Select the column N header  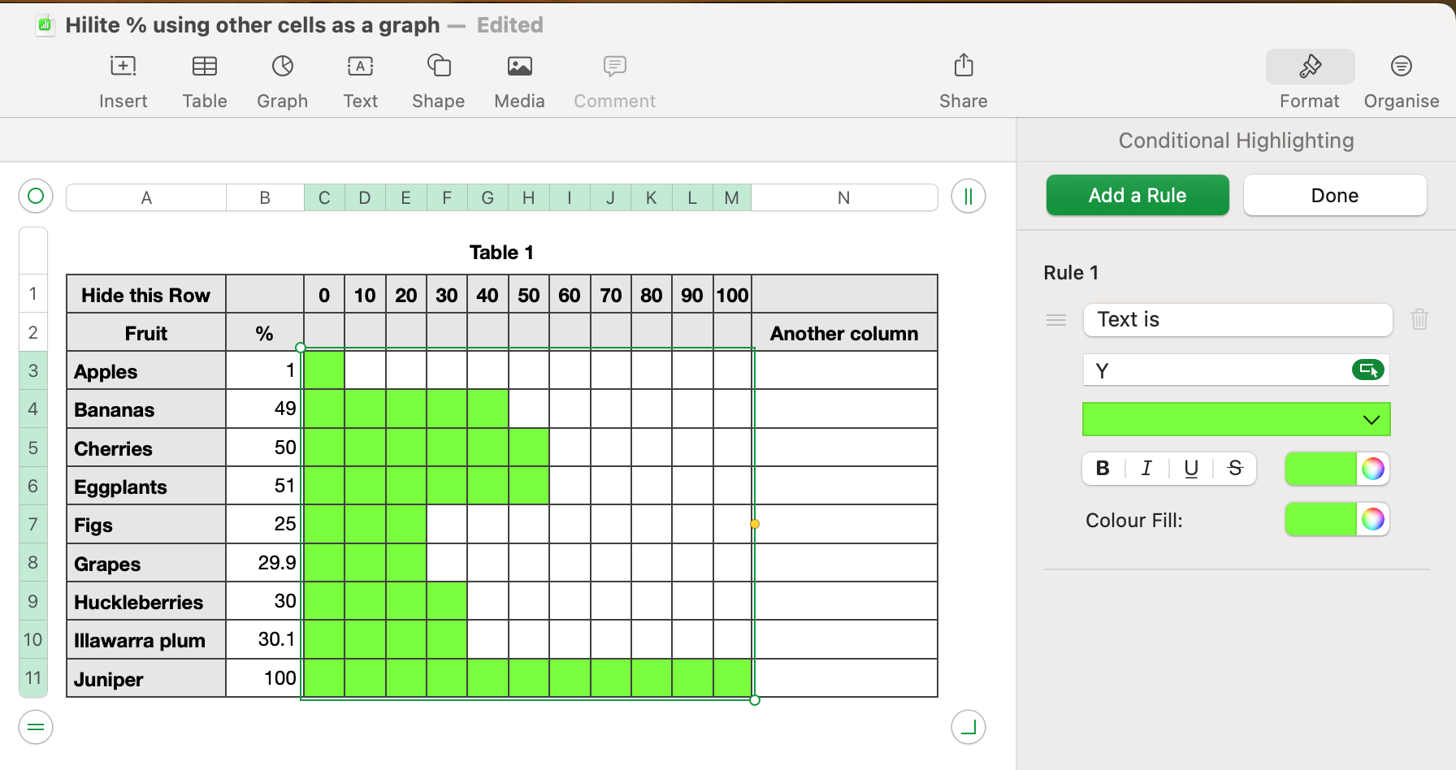[843, 198]
